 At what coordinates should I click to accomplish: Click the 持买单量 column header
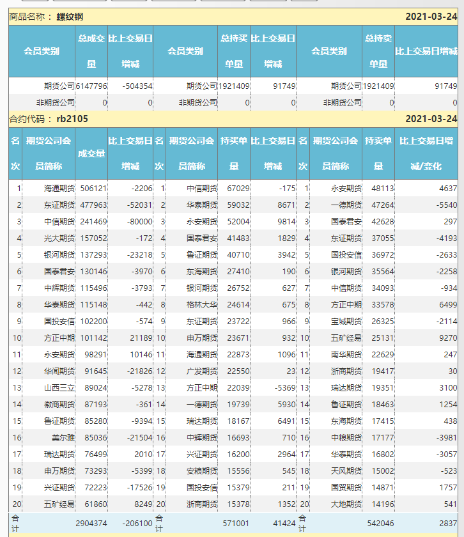[x=234, y=153]
